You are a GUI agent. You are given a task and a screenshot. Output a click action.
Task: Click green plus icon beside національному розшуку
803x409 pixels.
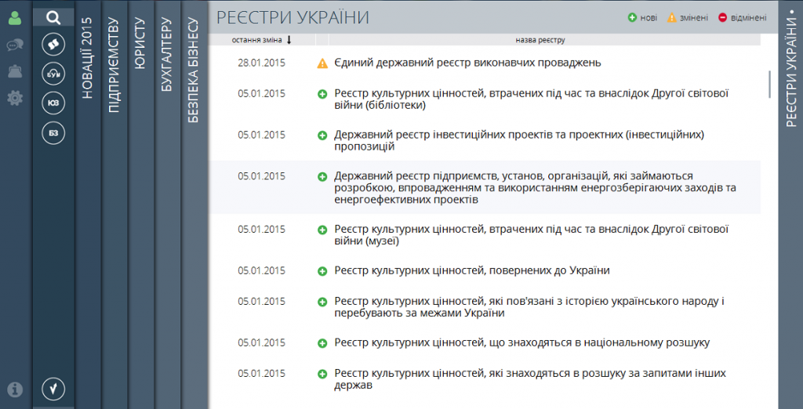click(322, 343)
